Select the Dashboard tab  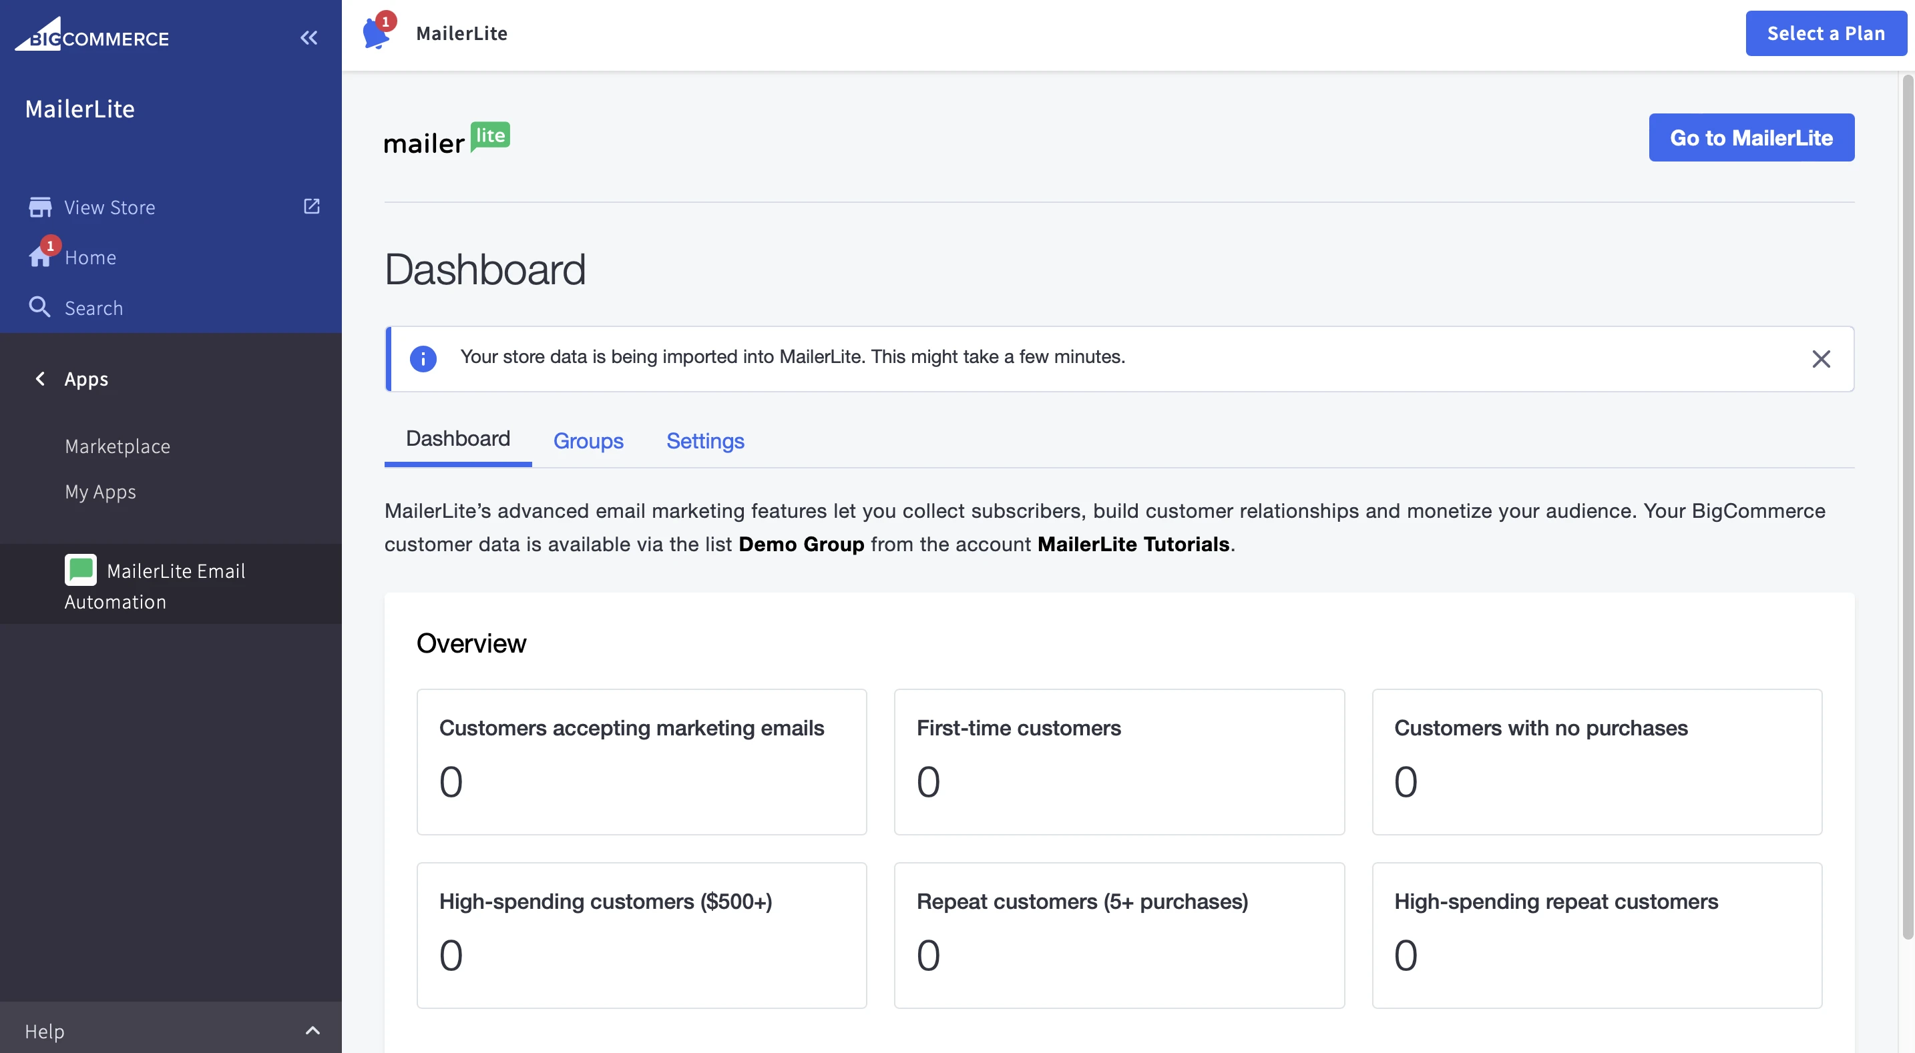(x=458, y=439)
